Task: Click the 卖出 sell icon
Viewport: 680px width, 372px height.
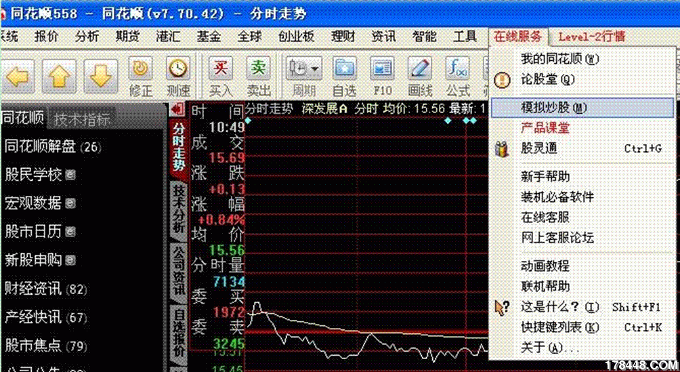Action: tap(259, 68)
